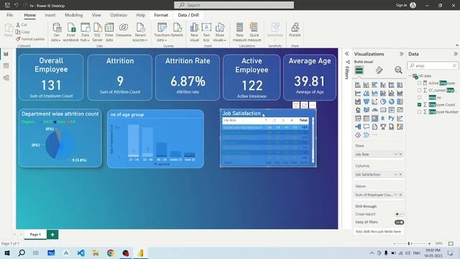Import an Excel workbook from the ribbon
This screenshot has width=460, height=259.
[71, 32]
